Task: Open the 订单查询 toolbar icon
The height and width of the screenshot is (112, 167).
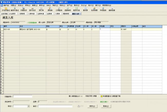Action: tap(59, 9)
